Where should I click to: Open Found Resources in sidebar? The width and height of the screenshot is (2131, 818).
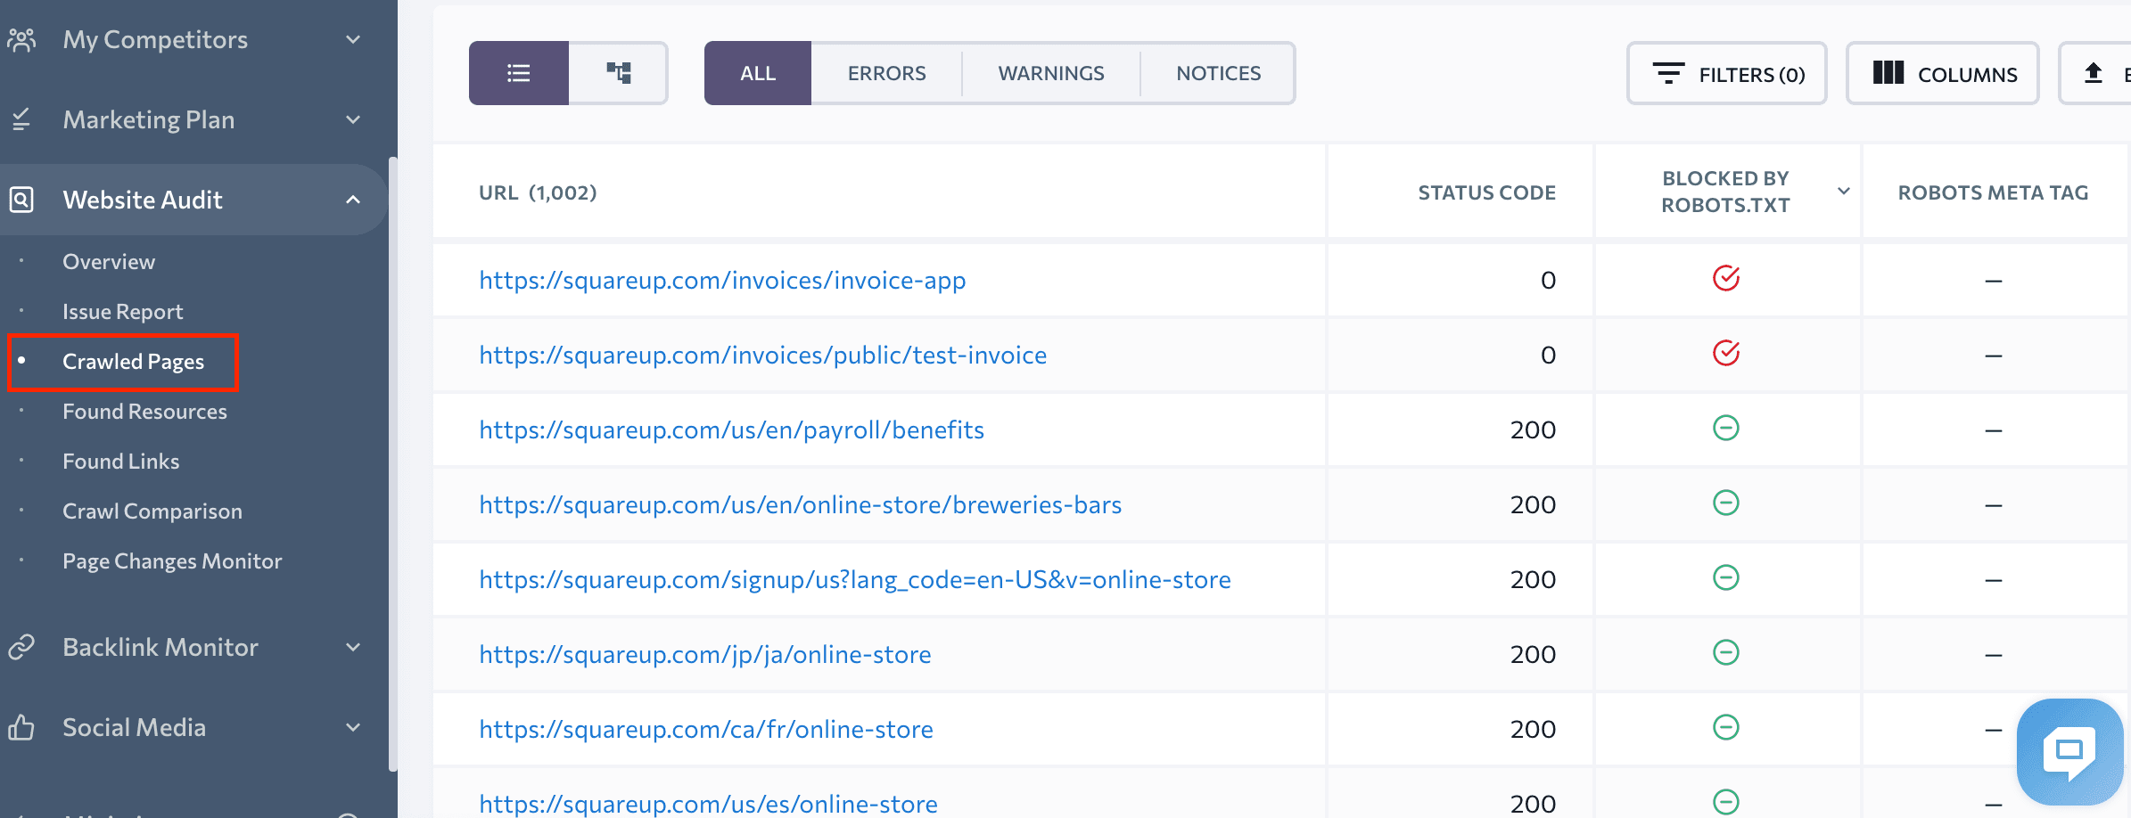click(144, 412)
